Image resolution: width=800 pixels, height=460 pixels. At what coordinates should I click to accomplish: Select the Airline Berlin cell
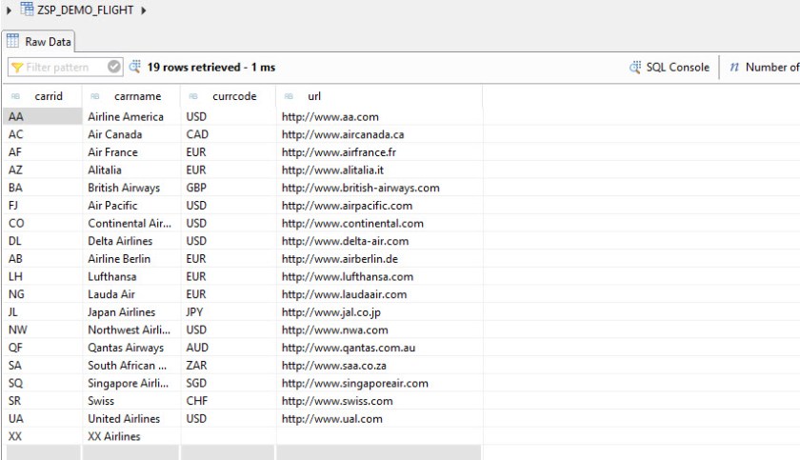tap(131, 258)
